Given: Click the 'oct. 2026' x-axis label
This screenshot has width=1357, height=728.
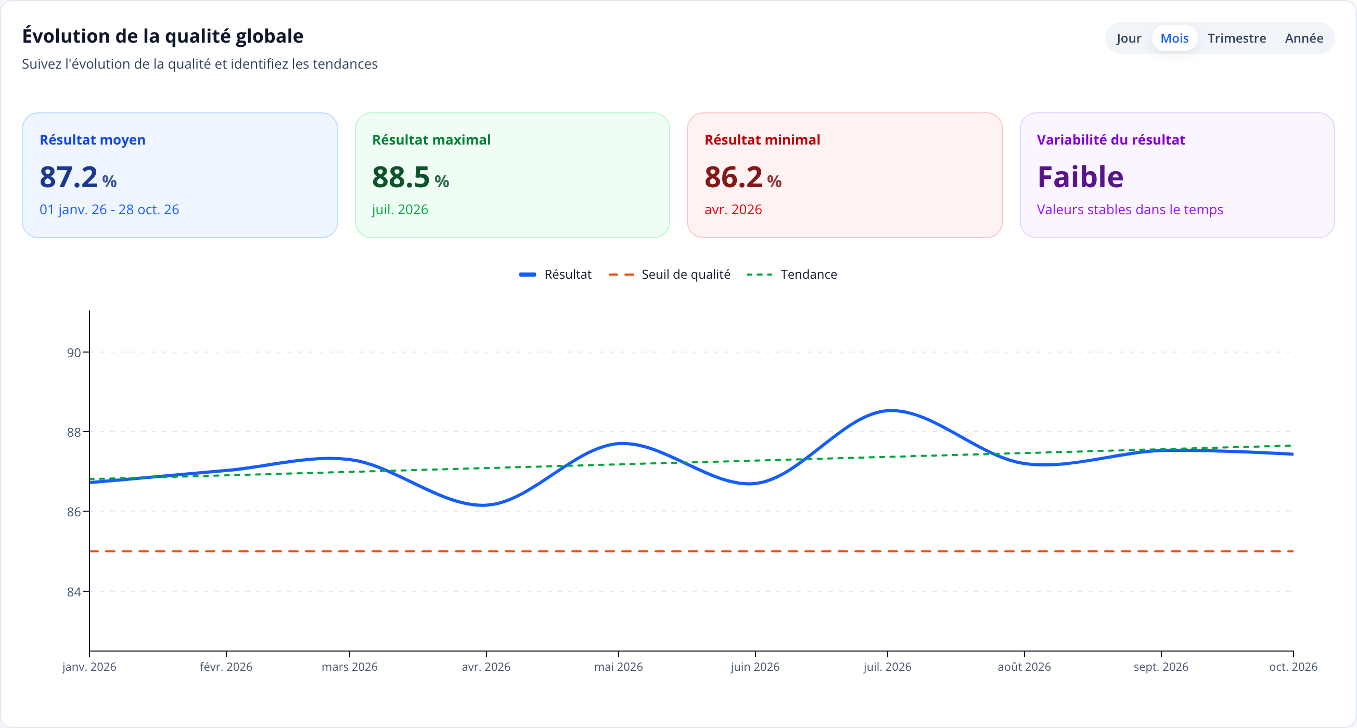Looking at the screenshot, I should (1292, 667).
